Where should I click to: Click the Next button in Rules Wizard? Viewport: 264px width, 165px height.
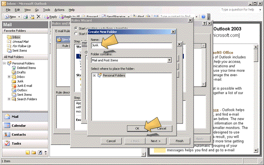[156, 141]
